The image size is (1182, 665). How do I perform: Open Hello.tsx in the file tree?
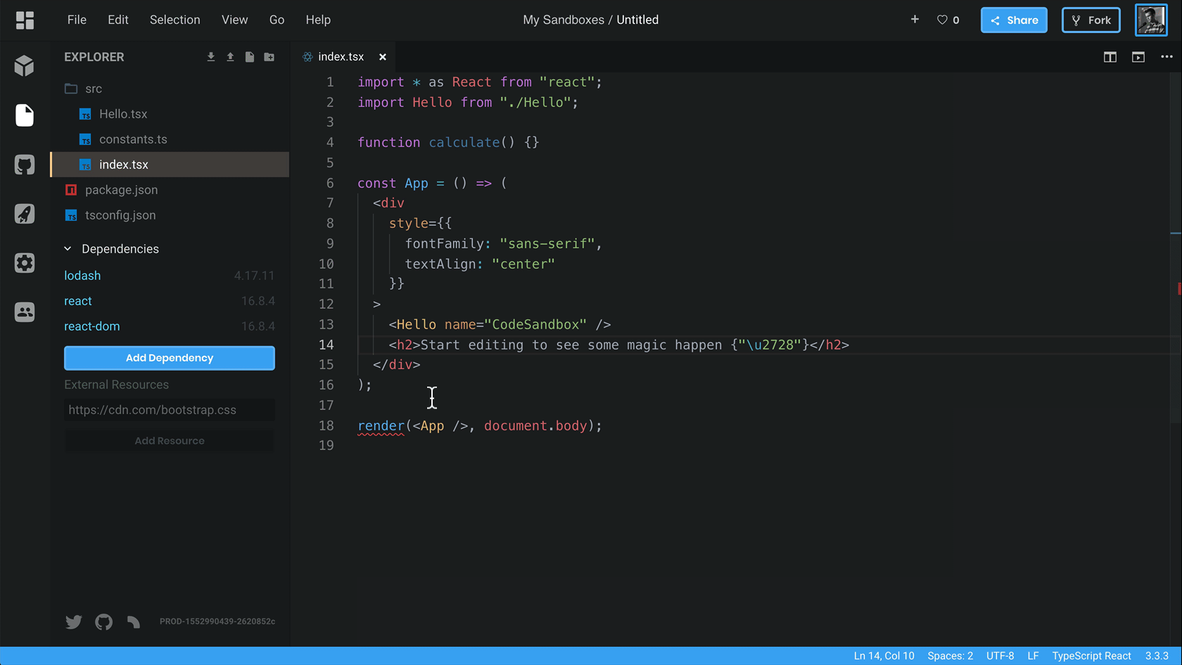[x=123, y=114]
